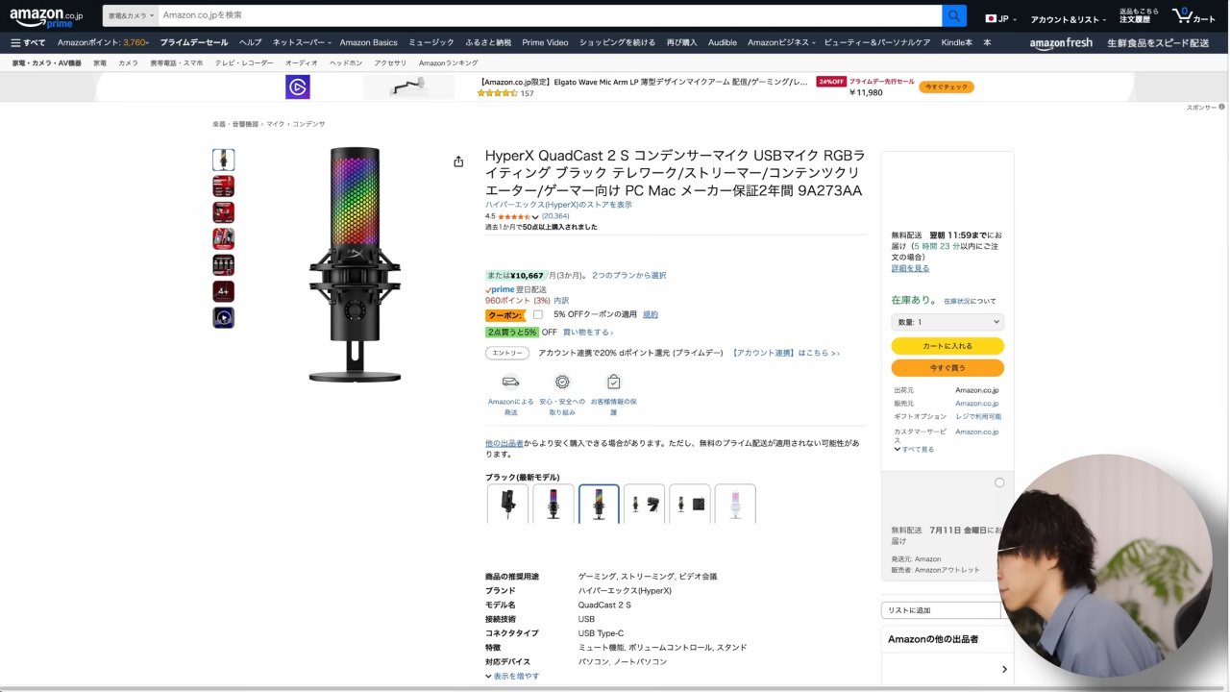Click the search magnifier button
The width and height of the screenshot is (1230, 692).
pyautogui.click(x=954, y=15)
